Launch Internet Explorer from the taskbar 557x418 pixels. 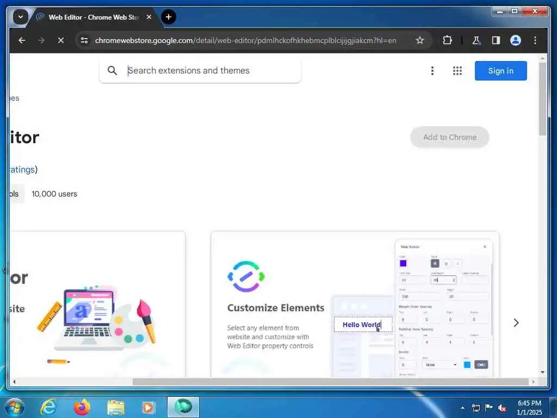pyautogui.click(x=48, y=407)
